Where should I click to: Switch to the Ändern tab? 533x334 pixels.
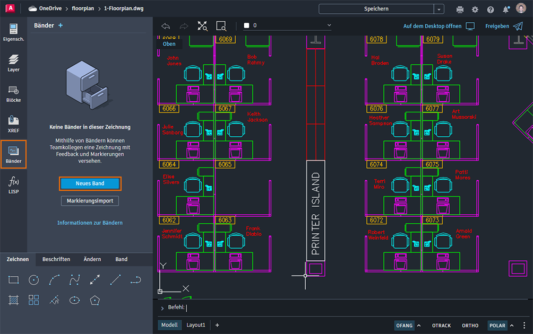[x=92, y=259]
